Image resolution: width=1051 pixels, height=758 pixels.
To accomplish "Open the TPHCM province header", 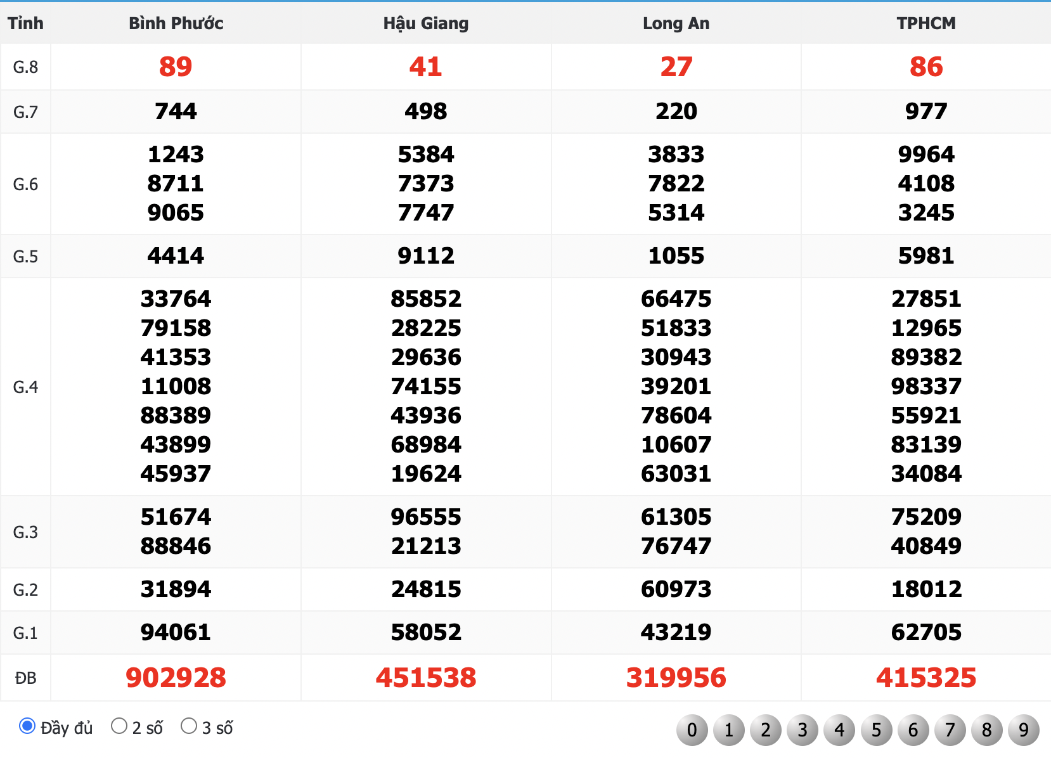I will point(926,23).
